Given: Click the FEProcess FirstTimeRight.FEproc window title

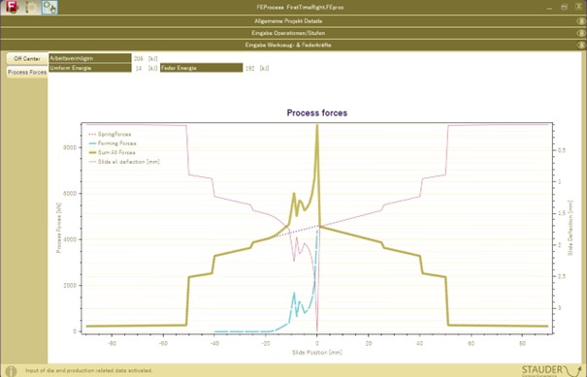Looking at the screenshot, I should [x=300, y=7].
